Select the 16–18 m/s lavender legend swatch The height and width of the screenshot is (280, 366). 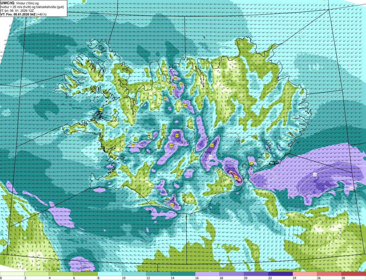tap(208, 274)
